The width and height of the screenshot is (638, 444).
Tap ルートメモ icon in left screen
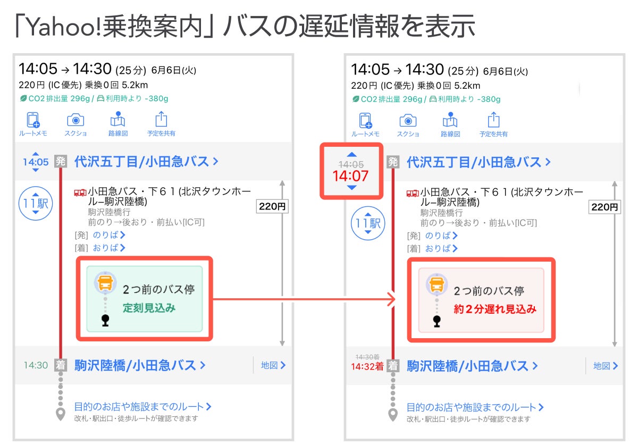point(33,120)
